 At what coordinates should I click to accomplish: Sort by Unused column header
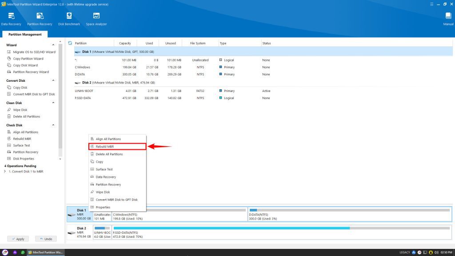click(171, 43)
